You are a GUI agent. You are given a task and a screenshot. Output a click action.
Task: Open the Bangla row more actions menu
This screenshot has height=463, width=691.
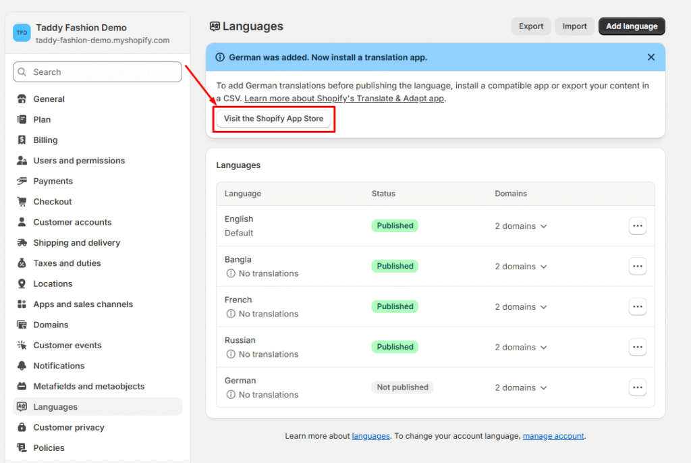(637, 267)
